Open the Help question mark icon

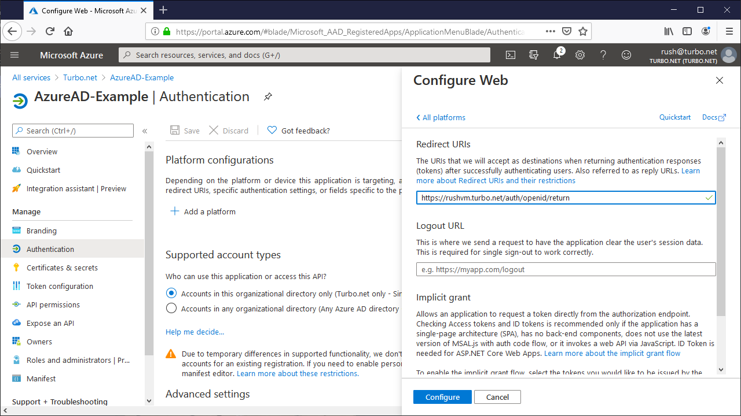pyautogui.click(x=603, y=55)
